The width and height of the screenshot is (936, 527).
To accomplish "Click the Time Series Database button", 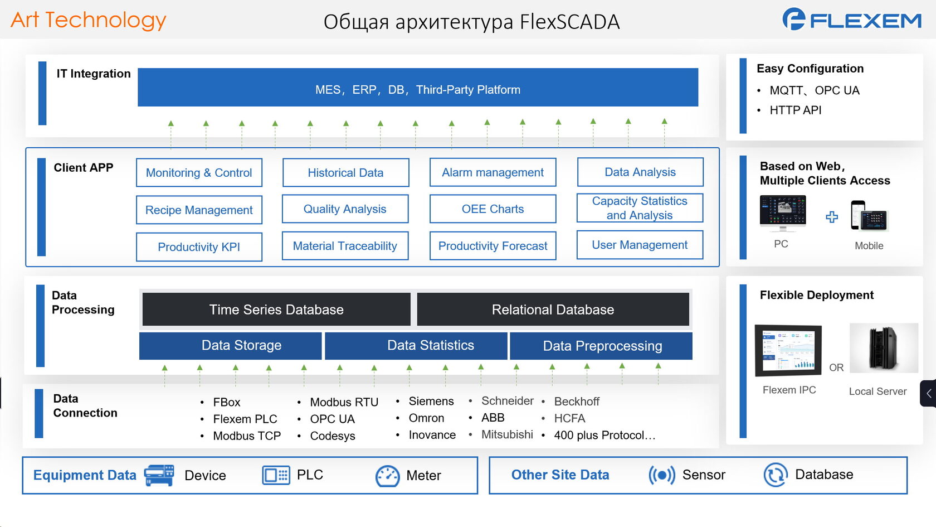I will (276, 309).
